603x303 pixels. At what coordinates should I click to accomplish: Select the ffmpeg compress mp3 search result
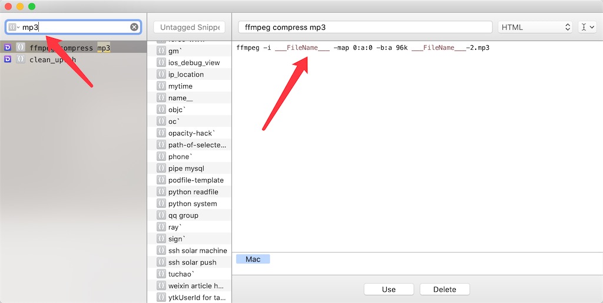click(69, 48)
